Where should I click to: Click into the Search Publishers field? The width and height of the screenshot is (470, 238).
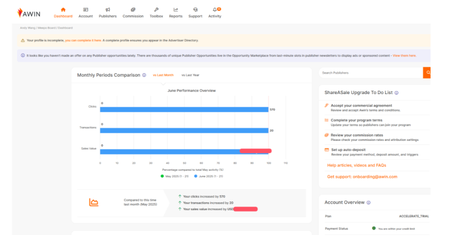point(371,73)
